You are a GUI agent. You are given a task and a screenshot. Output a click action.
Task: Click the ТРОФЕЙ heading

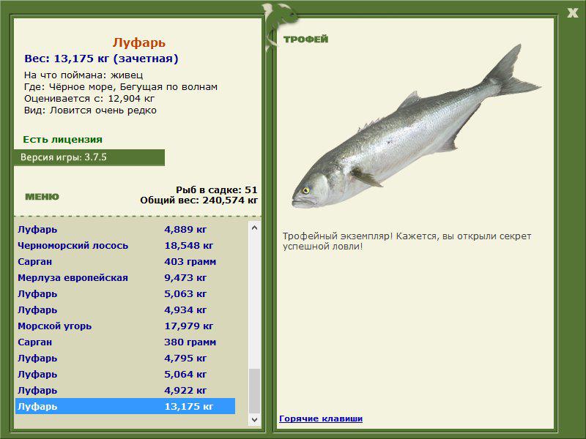click(305, 40)
